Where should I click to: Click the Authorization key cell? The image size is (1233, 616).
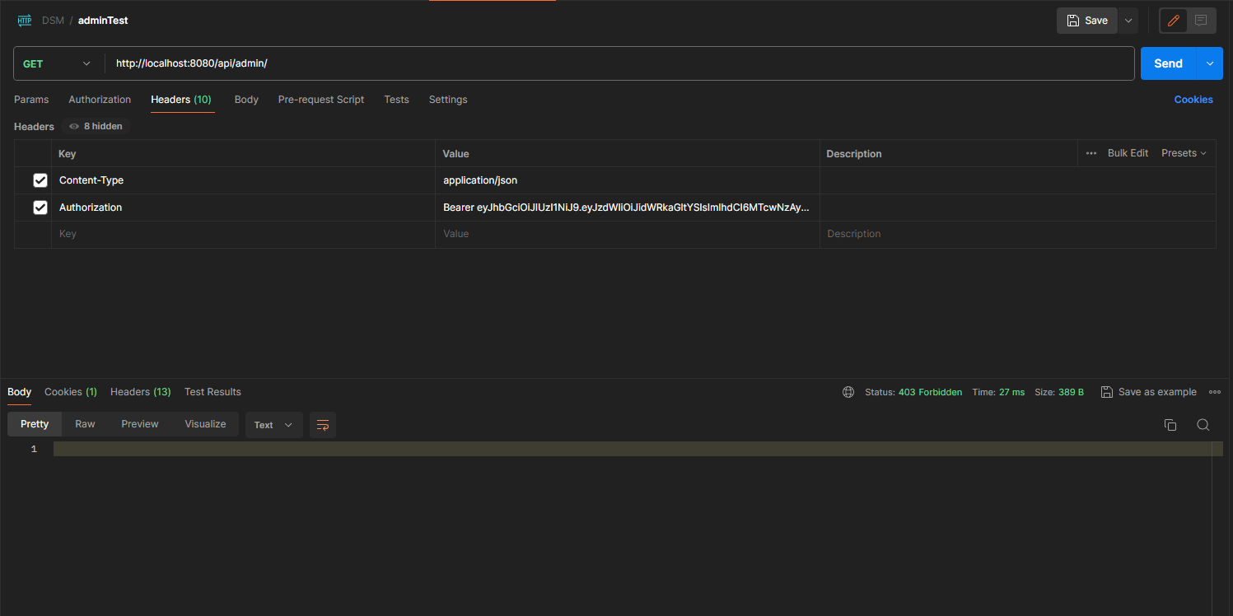(243, 208)
